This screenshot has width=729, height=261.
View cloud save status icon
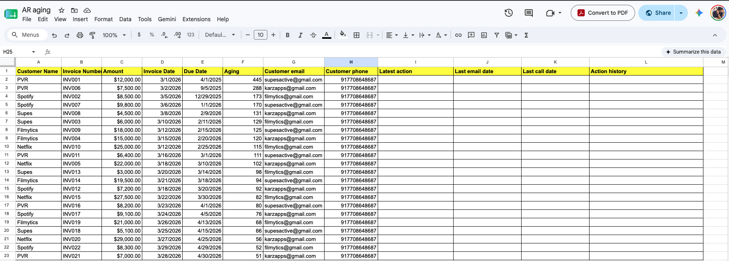(87, 10)
